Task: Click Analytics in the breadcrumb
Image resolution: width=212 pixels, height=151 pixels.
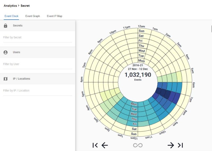Action: (10, 6)
